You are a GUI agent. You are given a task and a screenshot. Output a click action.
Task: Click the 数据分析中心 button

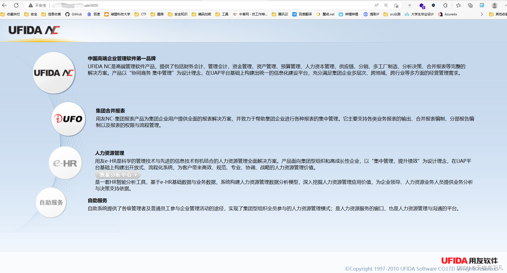(118, 175)
